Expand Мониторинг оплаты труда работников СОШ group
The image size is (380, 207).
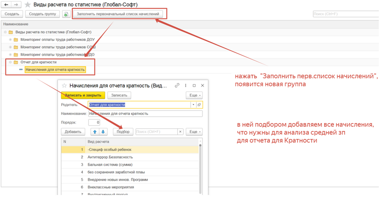10,47
